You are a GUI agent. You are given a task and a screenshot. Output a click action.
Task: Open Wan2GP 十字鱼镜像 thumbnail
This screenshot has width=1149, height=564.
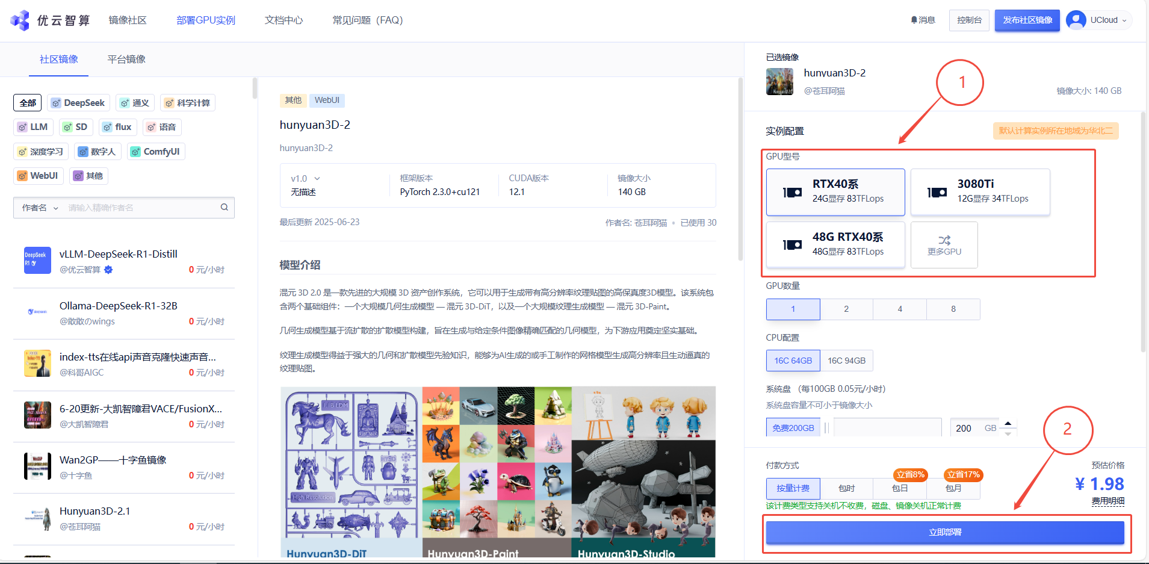coord(37,466)
